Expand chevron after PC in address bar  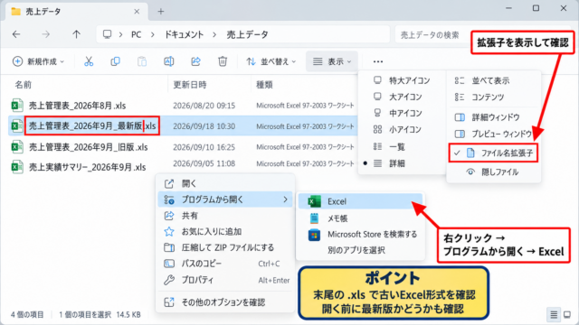pos(153,34)
